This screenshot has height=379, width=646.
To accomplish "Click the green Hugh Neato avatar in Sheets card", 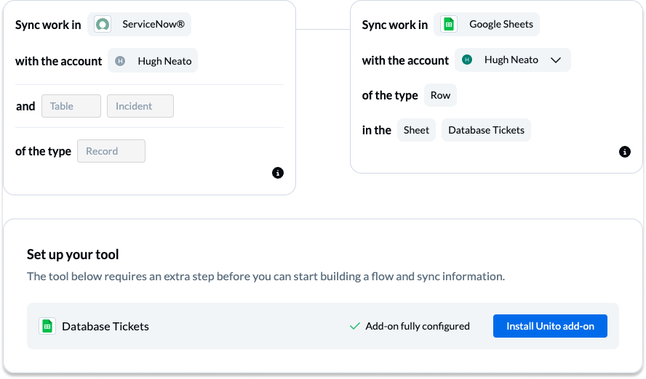I will point(467,60).
